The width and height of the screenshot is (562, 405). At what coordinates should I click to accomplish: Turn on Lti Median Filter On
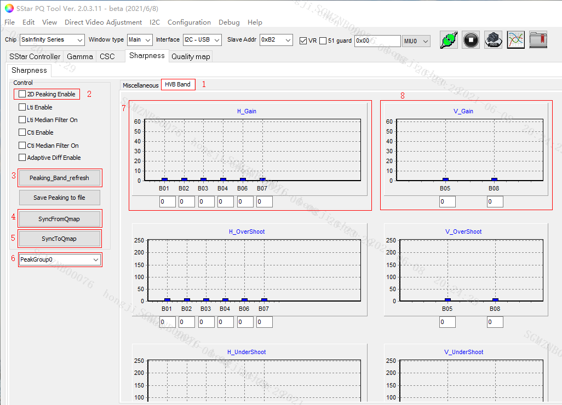(x=22, y=120)
